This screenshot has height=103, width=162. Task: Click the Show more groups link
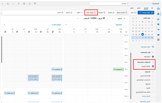[146, 96]
